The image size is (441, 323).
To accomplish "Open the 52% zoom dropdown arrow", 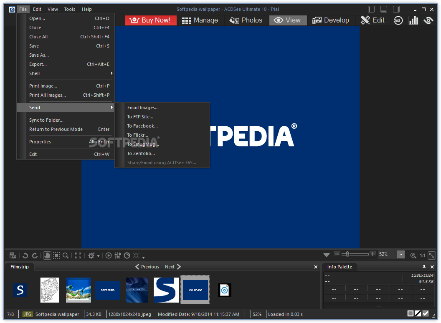I will pos(401,255).
